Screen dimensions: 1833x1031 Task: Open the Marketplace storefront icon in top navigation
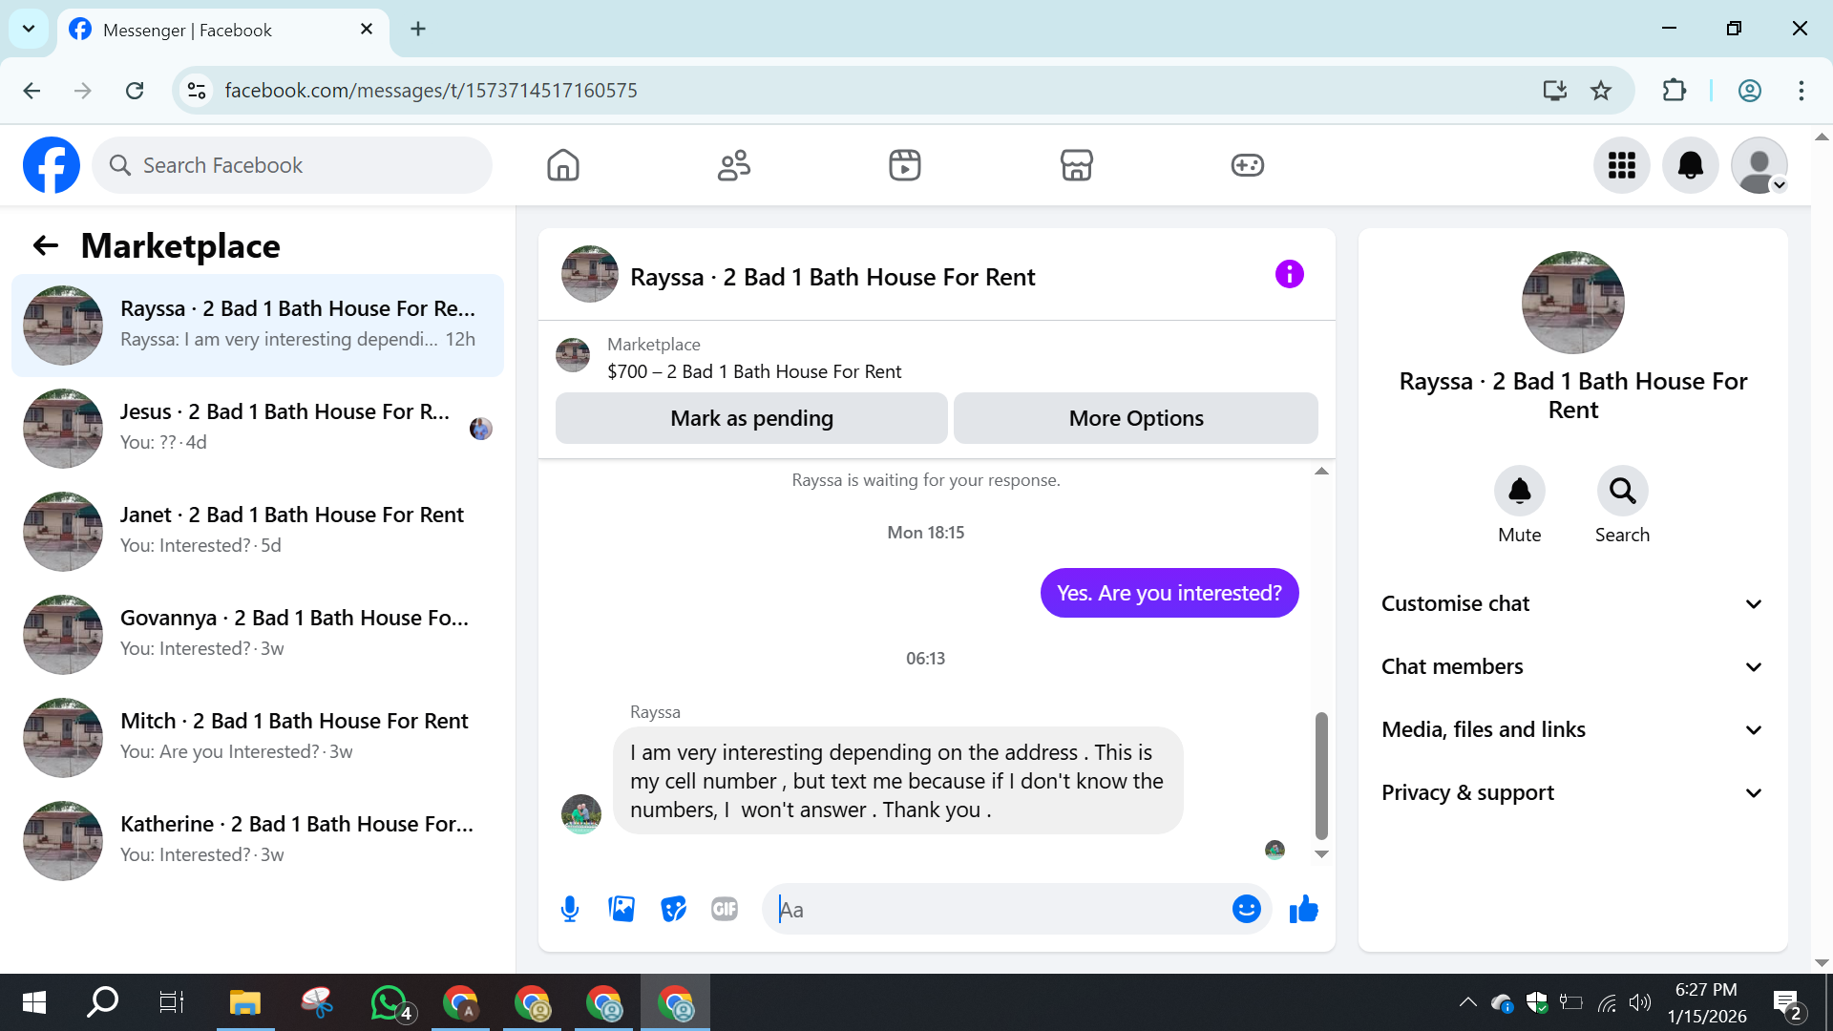click(1076, 165)
